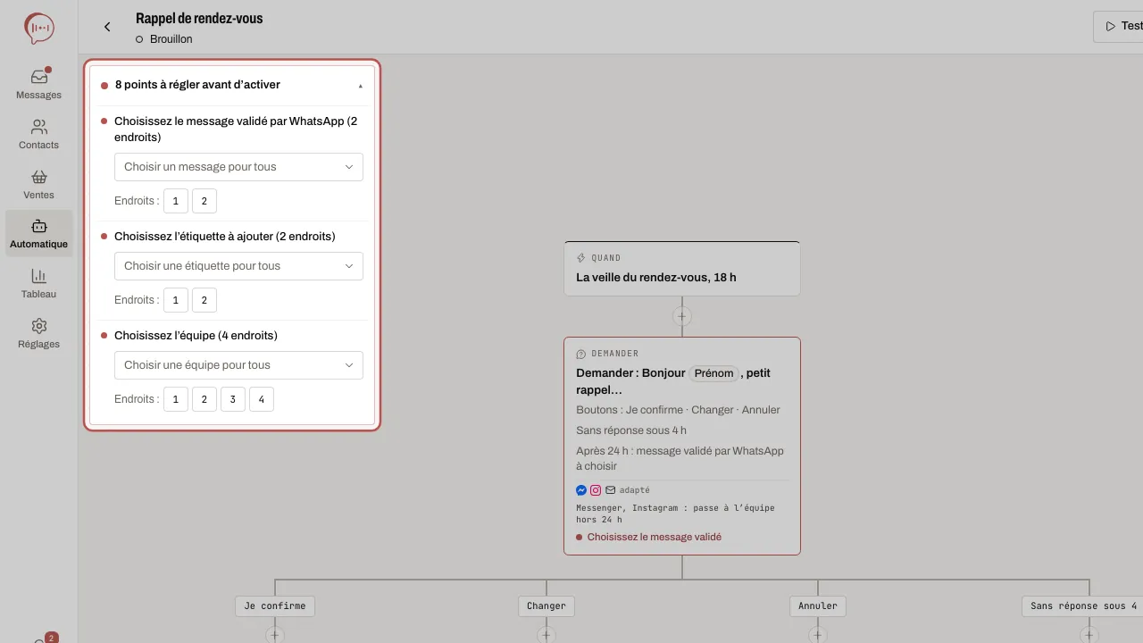Open the Tableau chart section
Screen dimensions: 1143x643
tap(39, 283)
